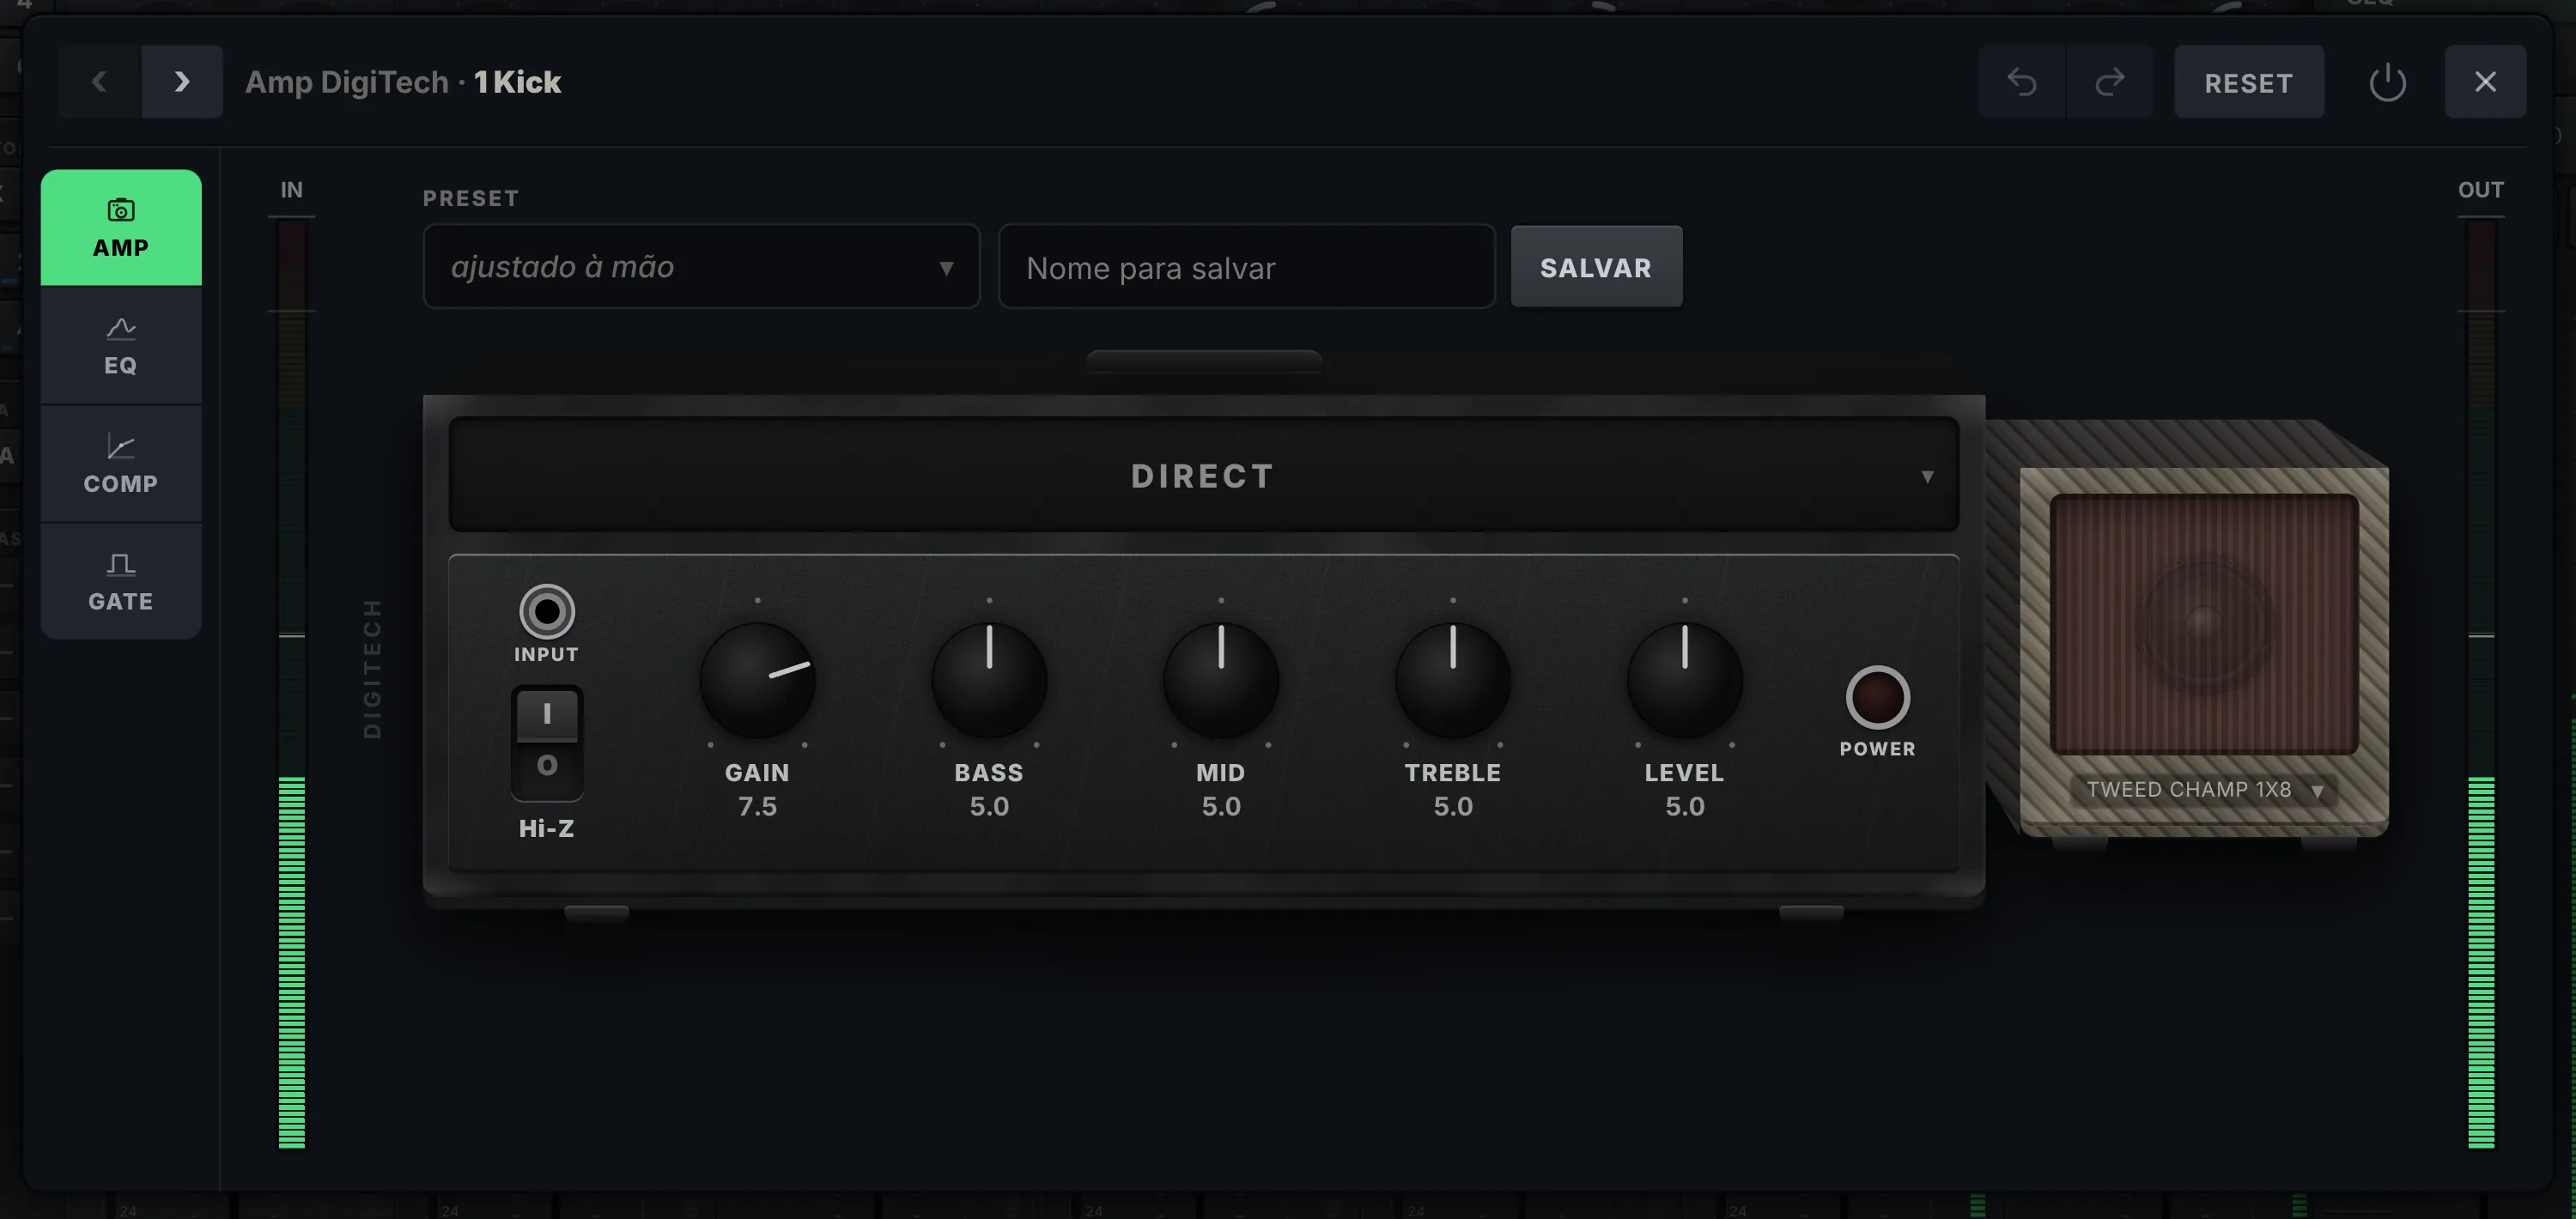2576x1219 pixels.
Task: Toggle plugin bypass power icon in header
Action: 2387,82
